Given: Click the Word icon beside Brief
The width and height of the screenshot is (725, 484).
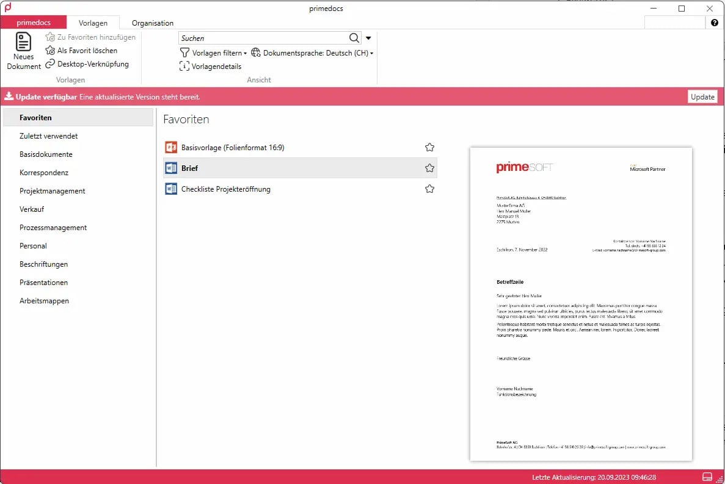Looking at the screenshot, I should pos(171,168).
